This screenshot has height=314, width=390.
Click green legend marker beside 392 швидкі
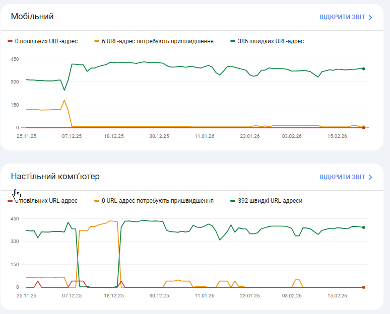point(233,201)
